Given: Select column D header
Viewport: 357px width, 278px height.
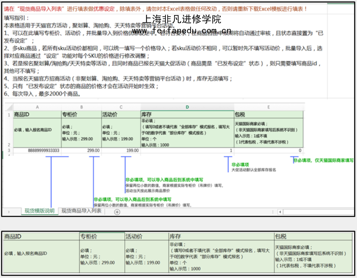Looking at the screenshot, I should (187, 107).
